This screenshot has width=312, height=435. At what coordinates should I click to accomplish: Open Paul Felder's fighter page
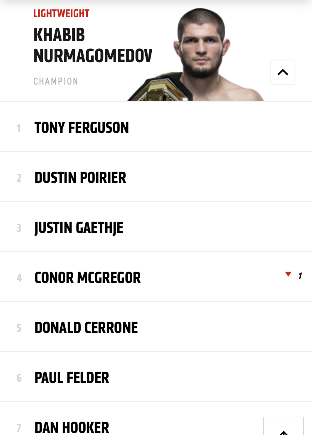click(72, 377)
